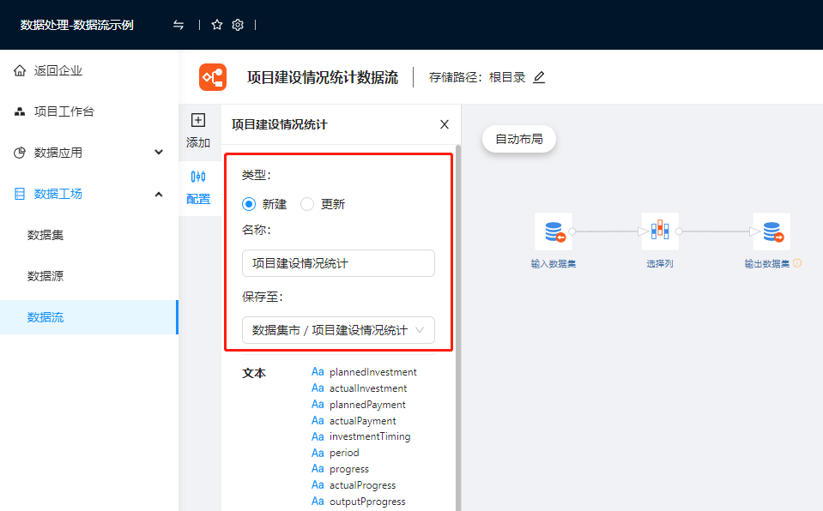This screenshot has width=823, height=511.
Task: Switch to the 添加 tab
Action: (198, 130)
